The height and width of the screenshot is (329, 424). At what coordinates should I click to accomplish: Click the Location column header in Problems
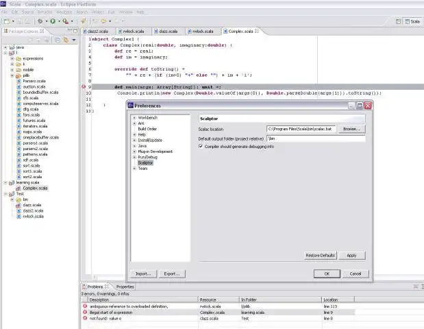click(x=338, y=300)
